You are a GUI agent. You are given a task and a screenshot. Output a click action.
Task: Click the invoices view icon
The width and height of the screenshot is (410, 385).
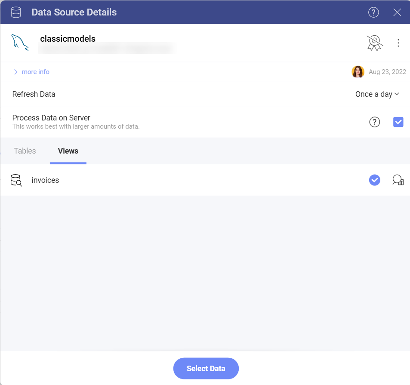coord(16,180)
